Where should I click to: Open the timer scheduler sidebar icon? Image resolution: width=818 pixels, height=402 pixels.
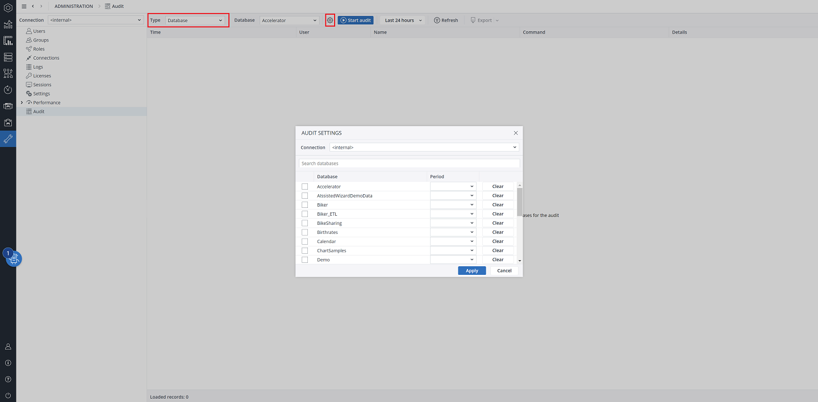point(8,90)
